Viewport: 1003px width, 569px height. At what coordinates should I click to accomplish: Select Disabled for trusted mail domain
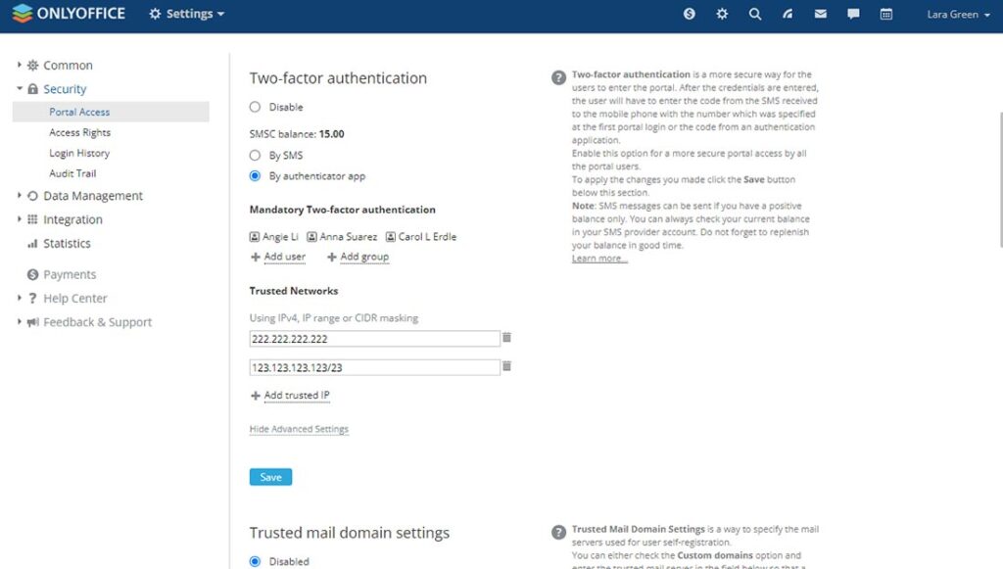click(x=256, y=561)
